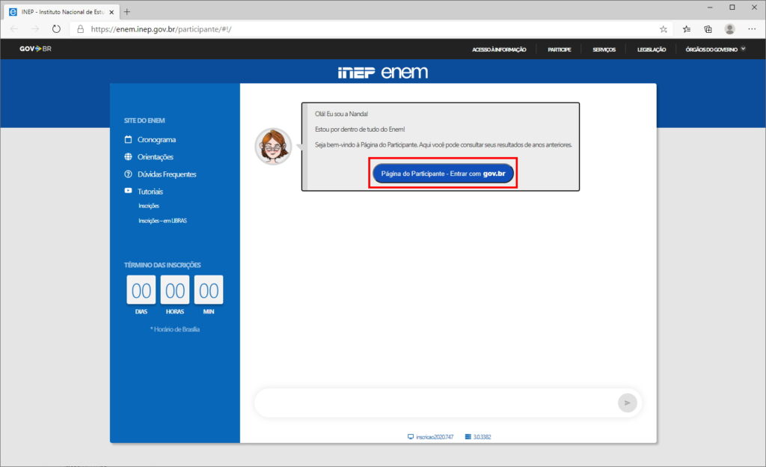The height and width of the screenshot is (467, 766).
Task: Click the 'SITE DO ENEM' heading
Action: tap(144, 120)
